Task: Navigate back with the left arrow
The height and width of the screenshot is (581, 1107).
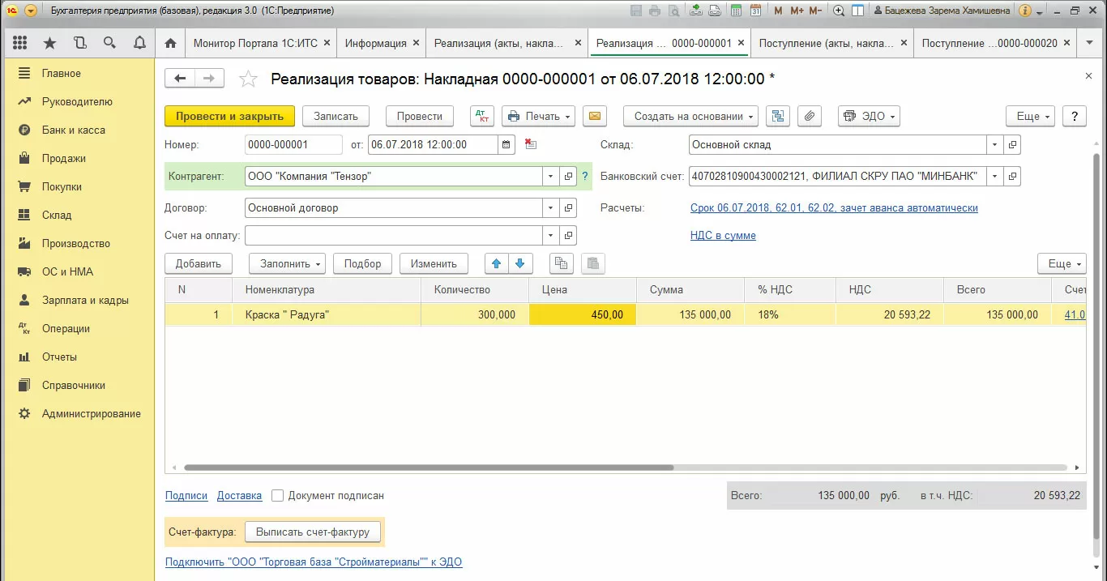Action: [180, 78]
